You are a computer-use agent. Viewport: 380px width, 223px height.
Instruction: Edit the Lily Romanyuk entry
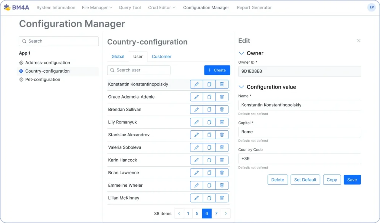196,122
